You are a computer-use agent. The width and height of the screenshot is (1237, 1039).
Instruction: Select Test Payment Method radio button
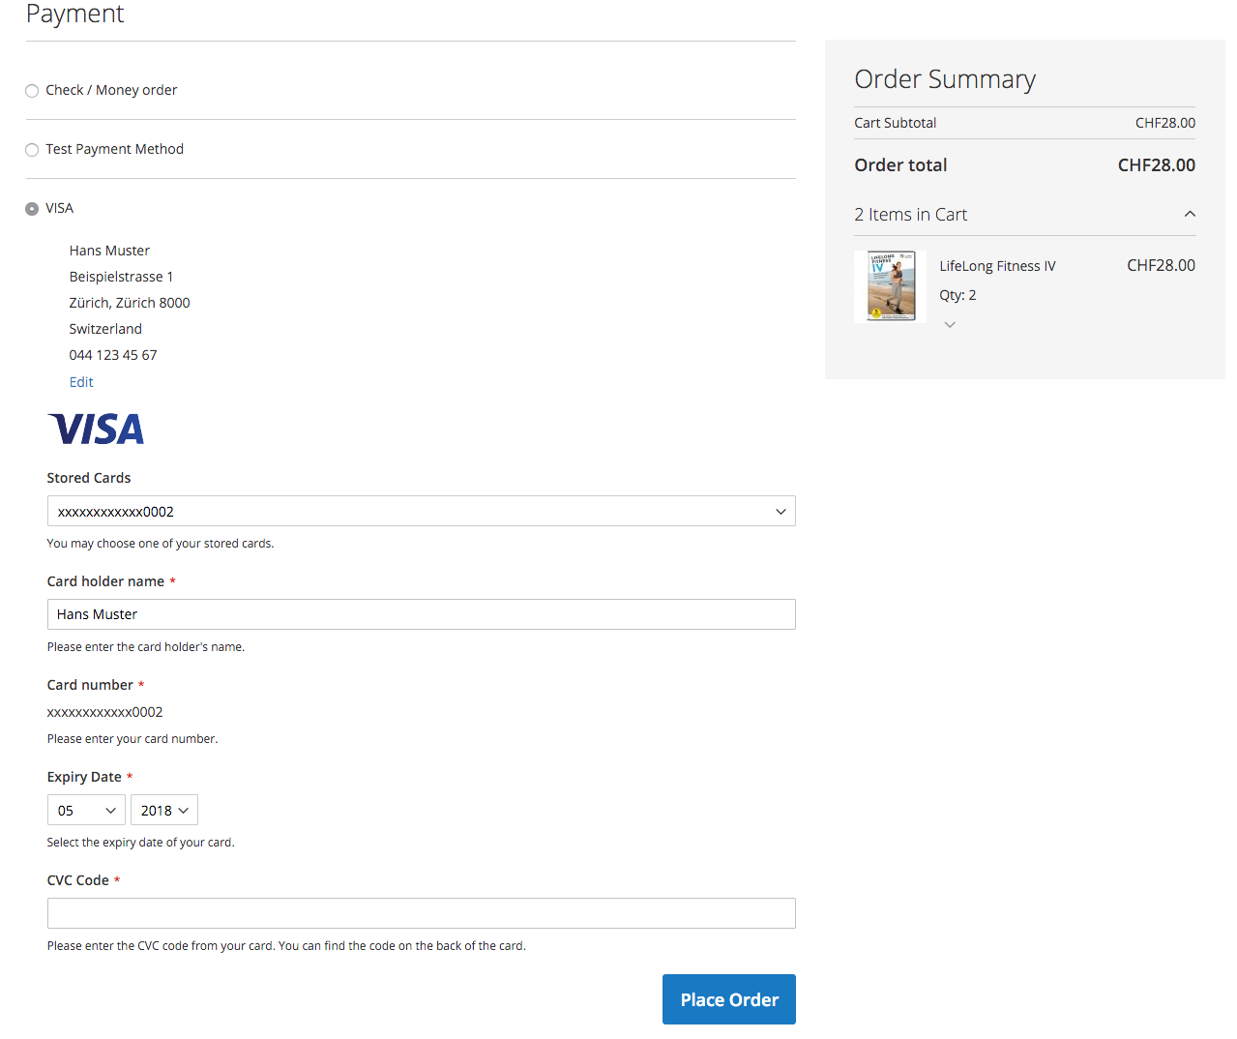point(32,150)
